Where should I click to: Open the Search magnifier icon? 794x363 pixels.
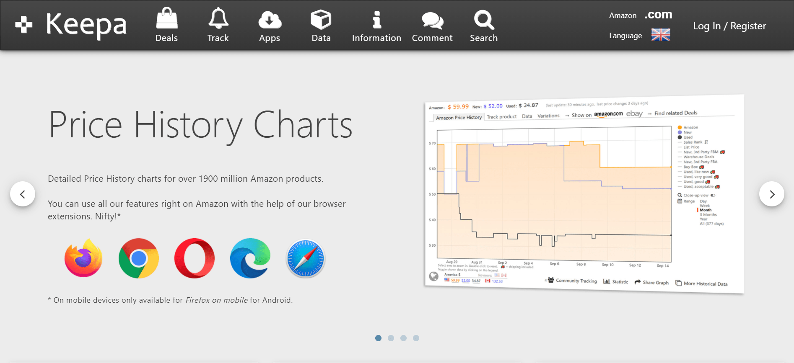(484, 20)
